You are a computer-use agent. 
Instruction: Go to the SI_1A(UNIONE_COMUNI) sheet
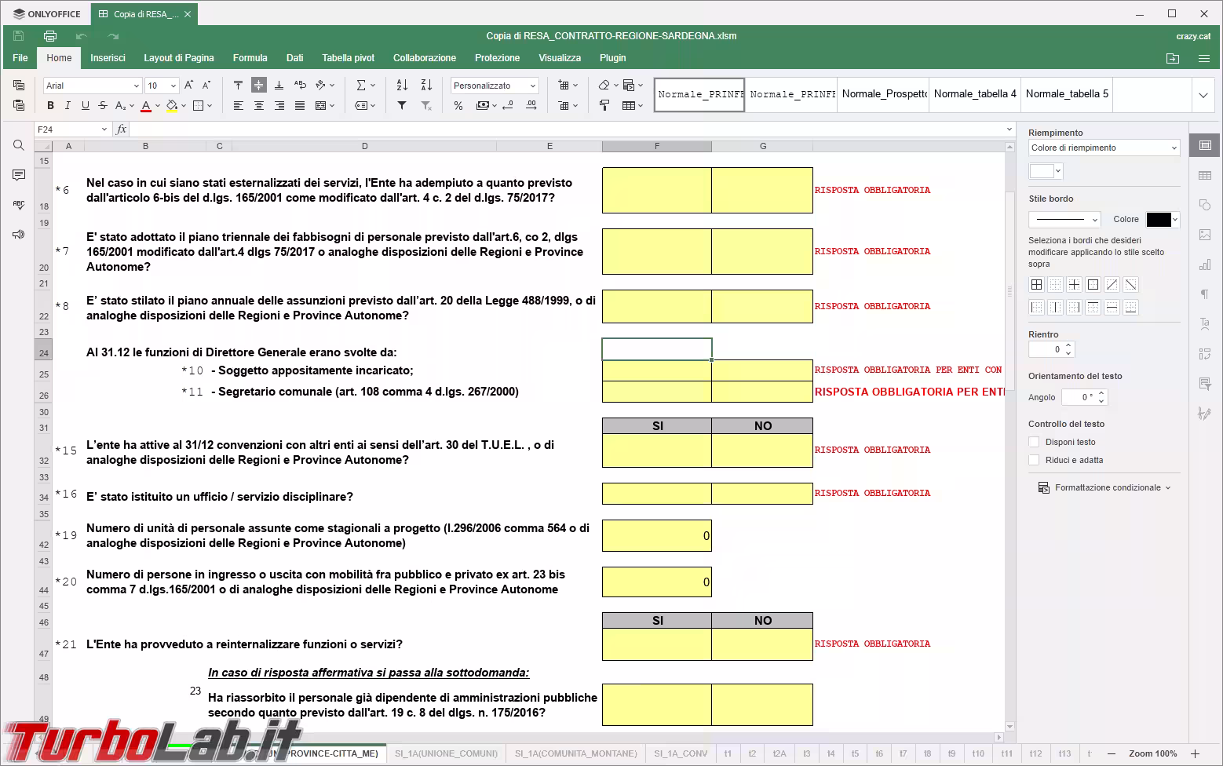tap(446, 753)
